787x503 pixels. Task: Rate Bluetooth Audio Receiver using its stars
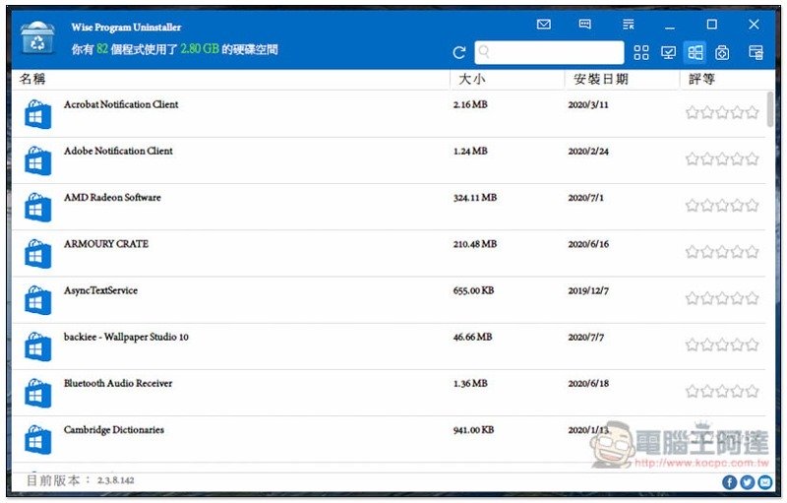coord(722,391)
